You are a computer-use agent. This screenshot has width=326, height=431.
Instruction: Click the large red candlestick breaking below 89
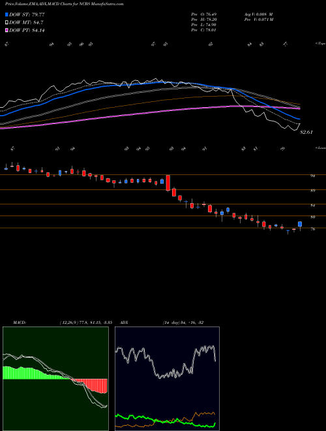click(x=168, y=183)
